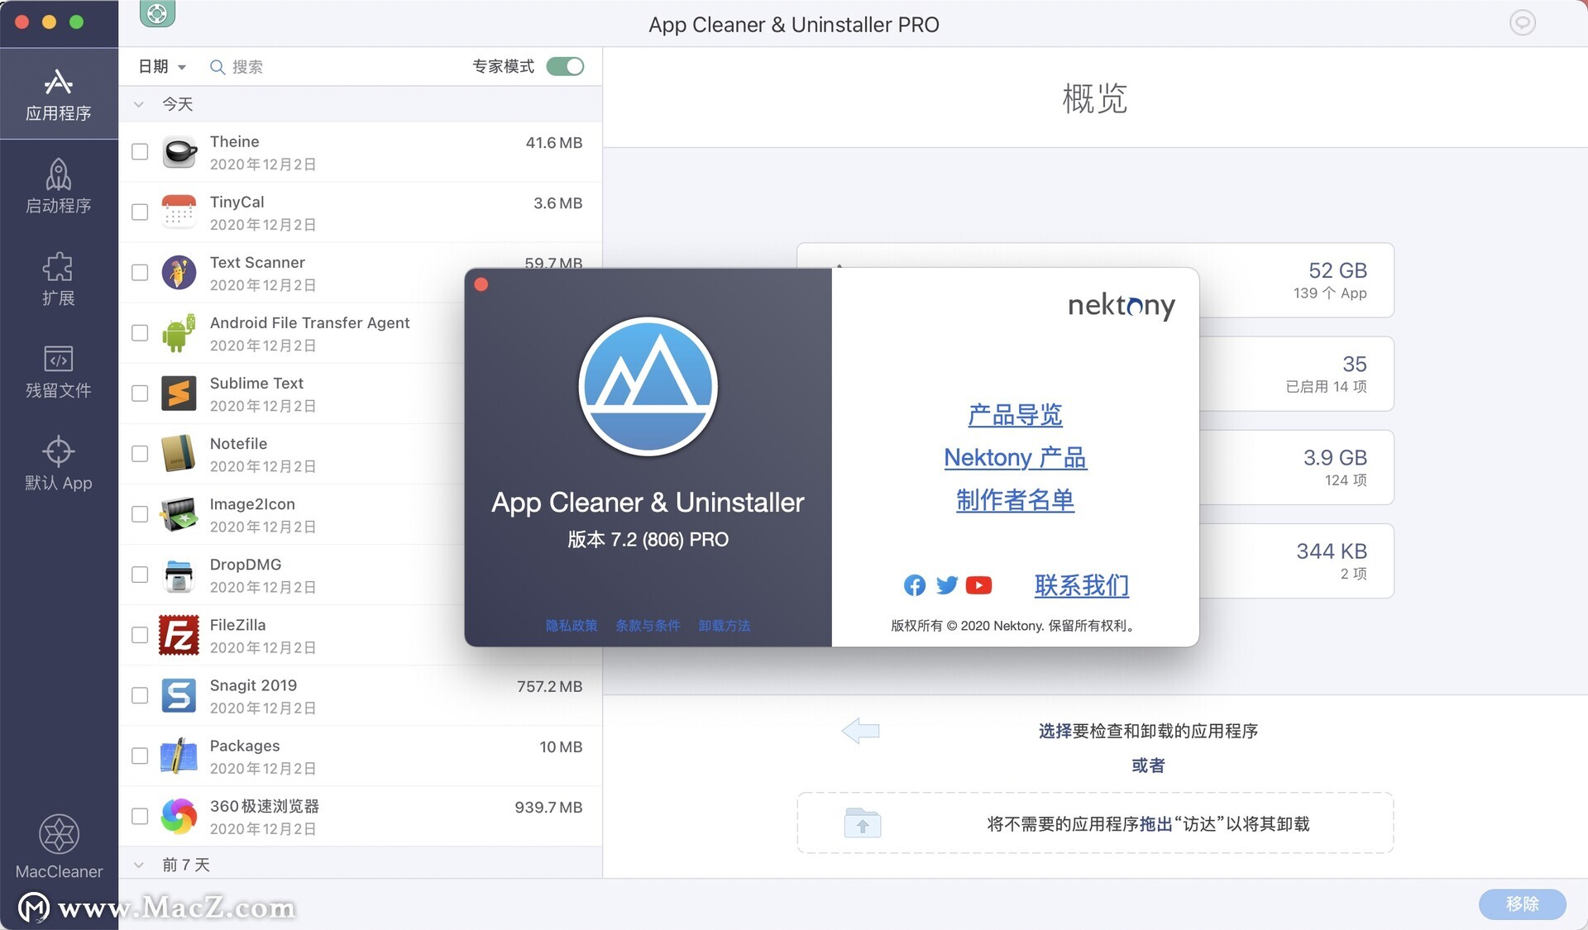Check the Snagit 2019 checkbox
The image size is (1588, 930).
[140, 695]
